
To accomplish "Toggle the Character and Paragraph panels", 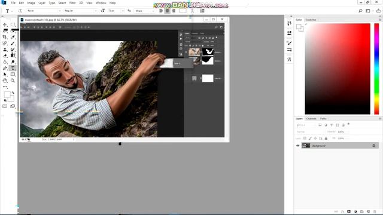I will [202, 11].
